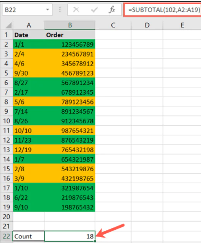Select cell with date 8/27
Viewport: 201px width, 243px height.
[29, 83]
